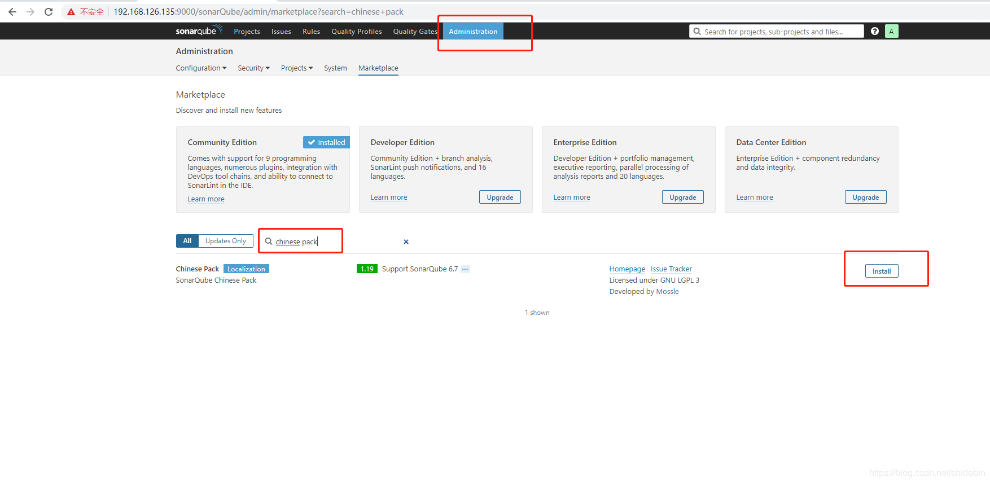990x483 pixels.
Task: Click the browser forward arrow
Action: click(30, 11)
